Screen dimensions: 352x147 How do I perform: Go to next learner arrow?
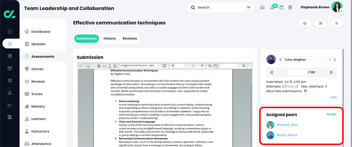tap(335, 60)
